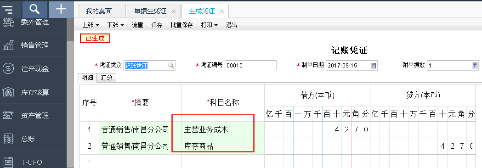Switch to 我的桌面 tab
This screenshot has width=482, height=168.
(x=102, y=11)
